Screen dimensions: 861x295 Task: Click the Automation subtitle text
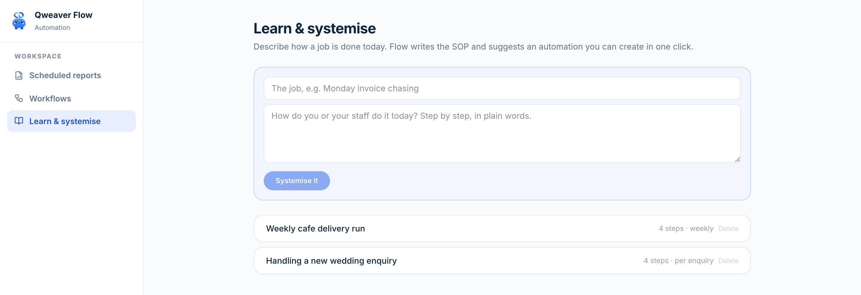(53, 28)
